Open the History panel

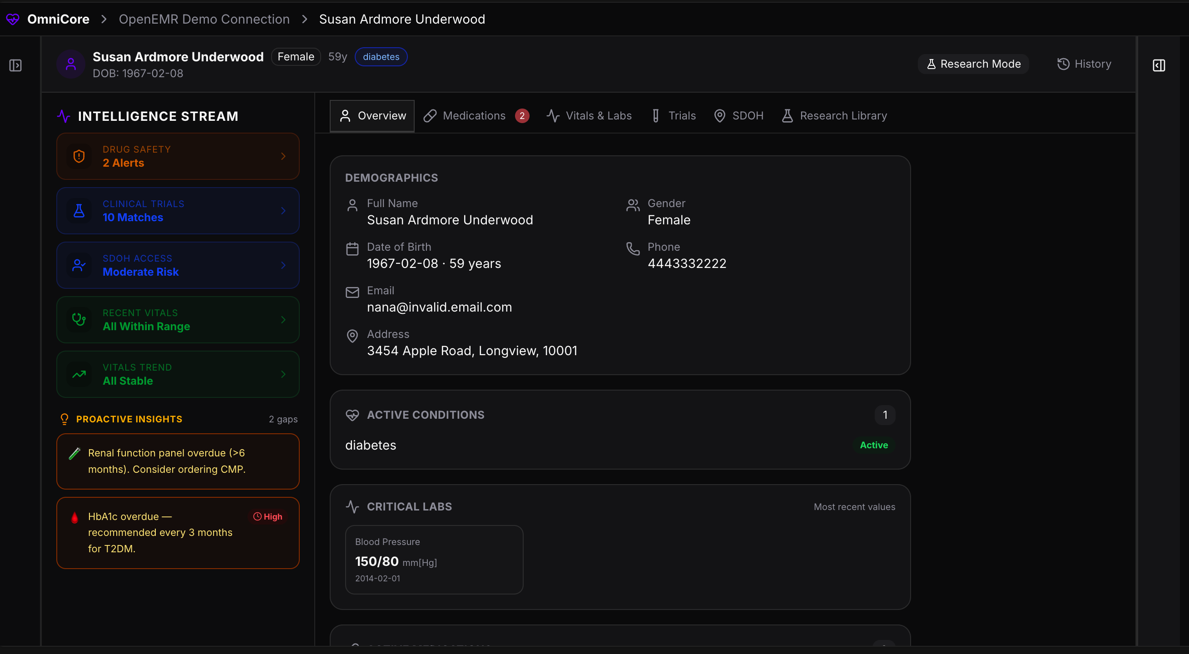click(x=1084, y=64)
